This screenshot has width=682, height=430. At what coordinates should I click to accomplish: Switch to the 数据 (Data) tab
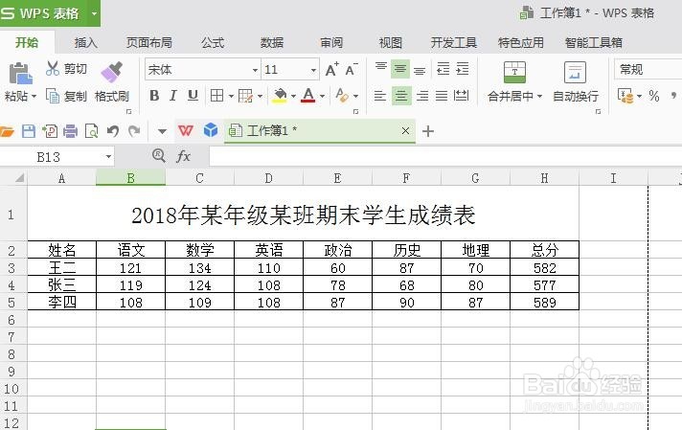[272, 42]
